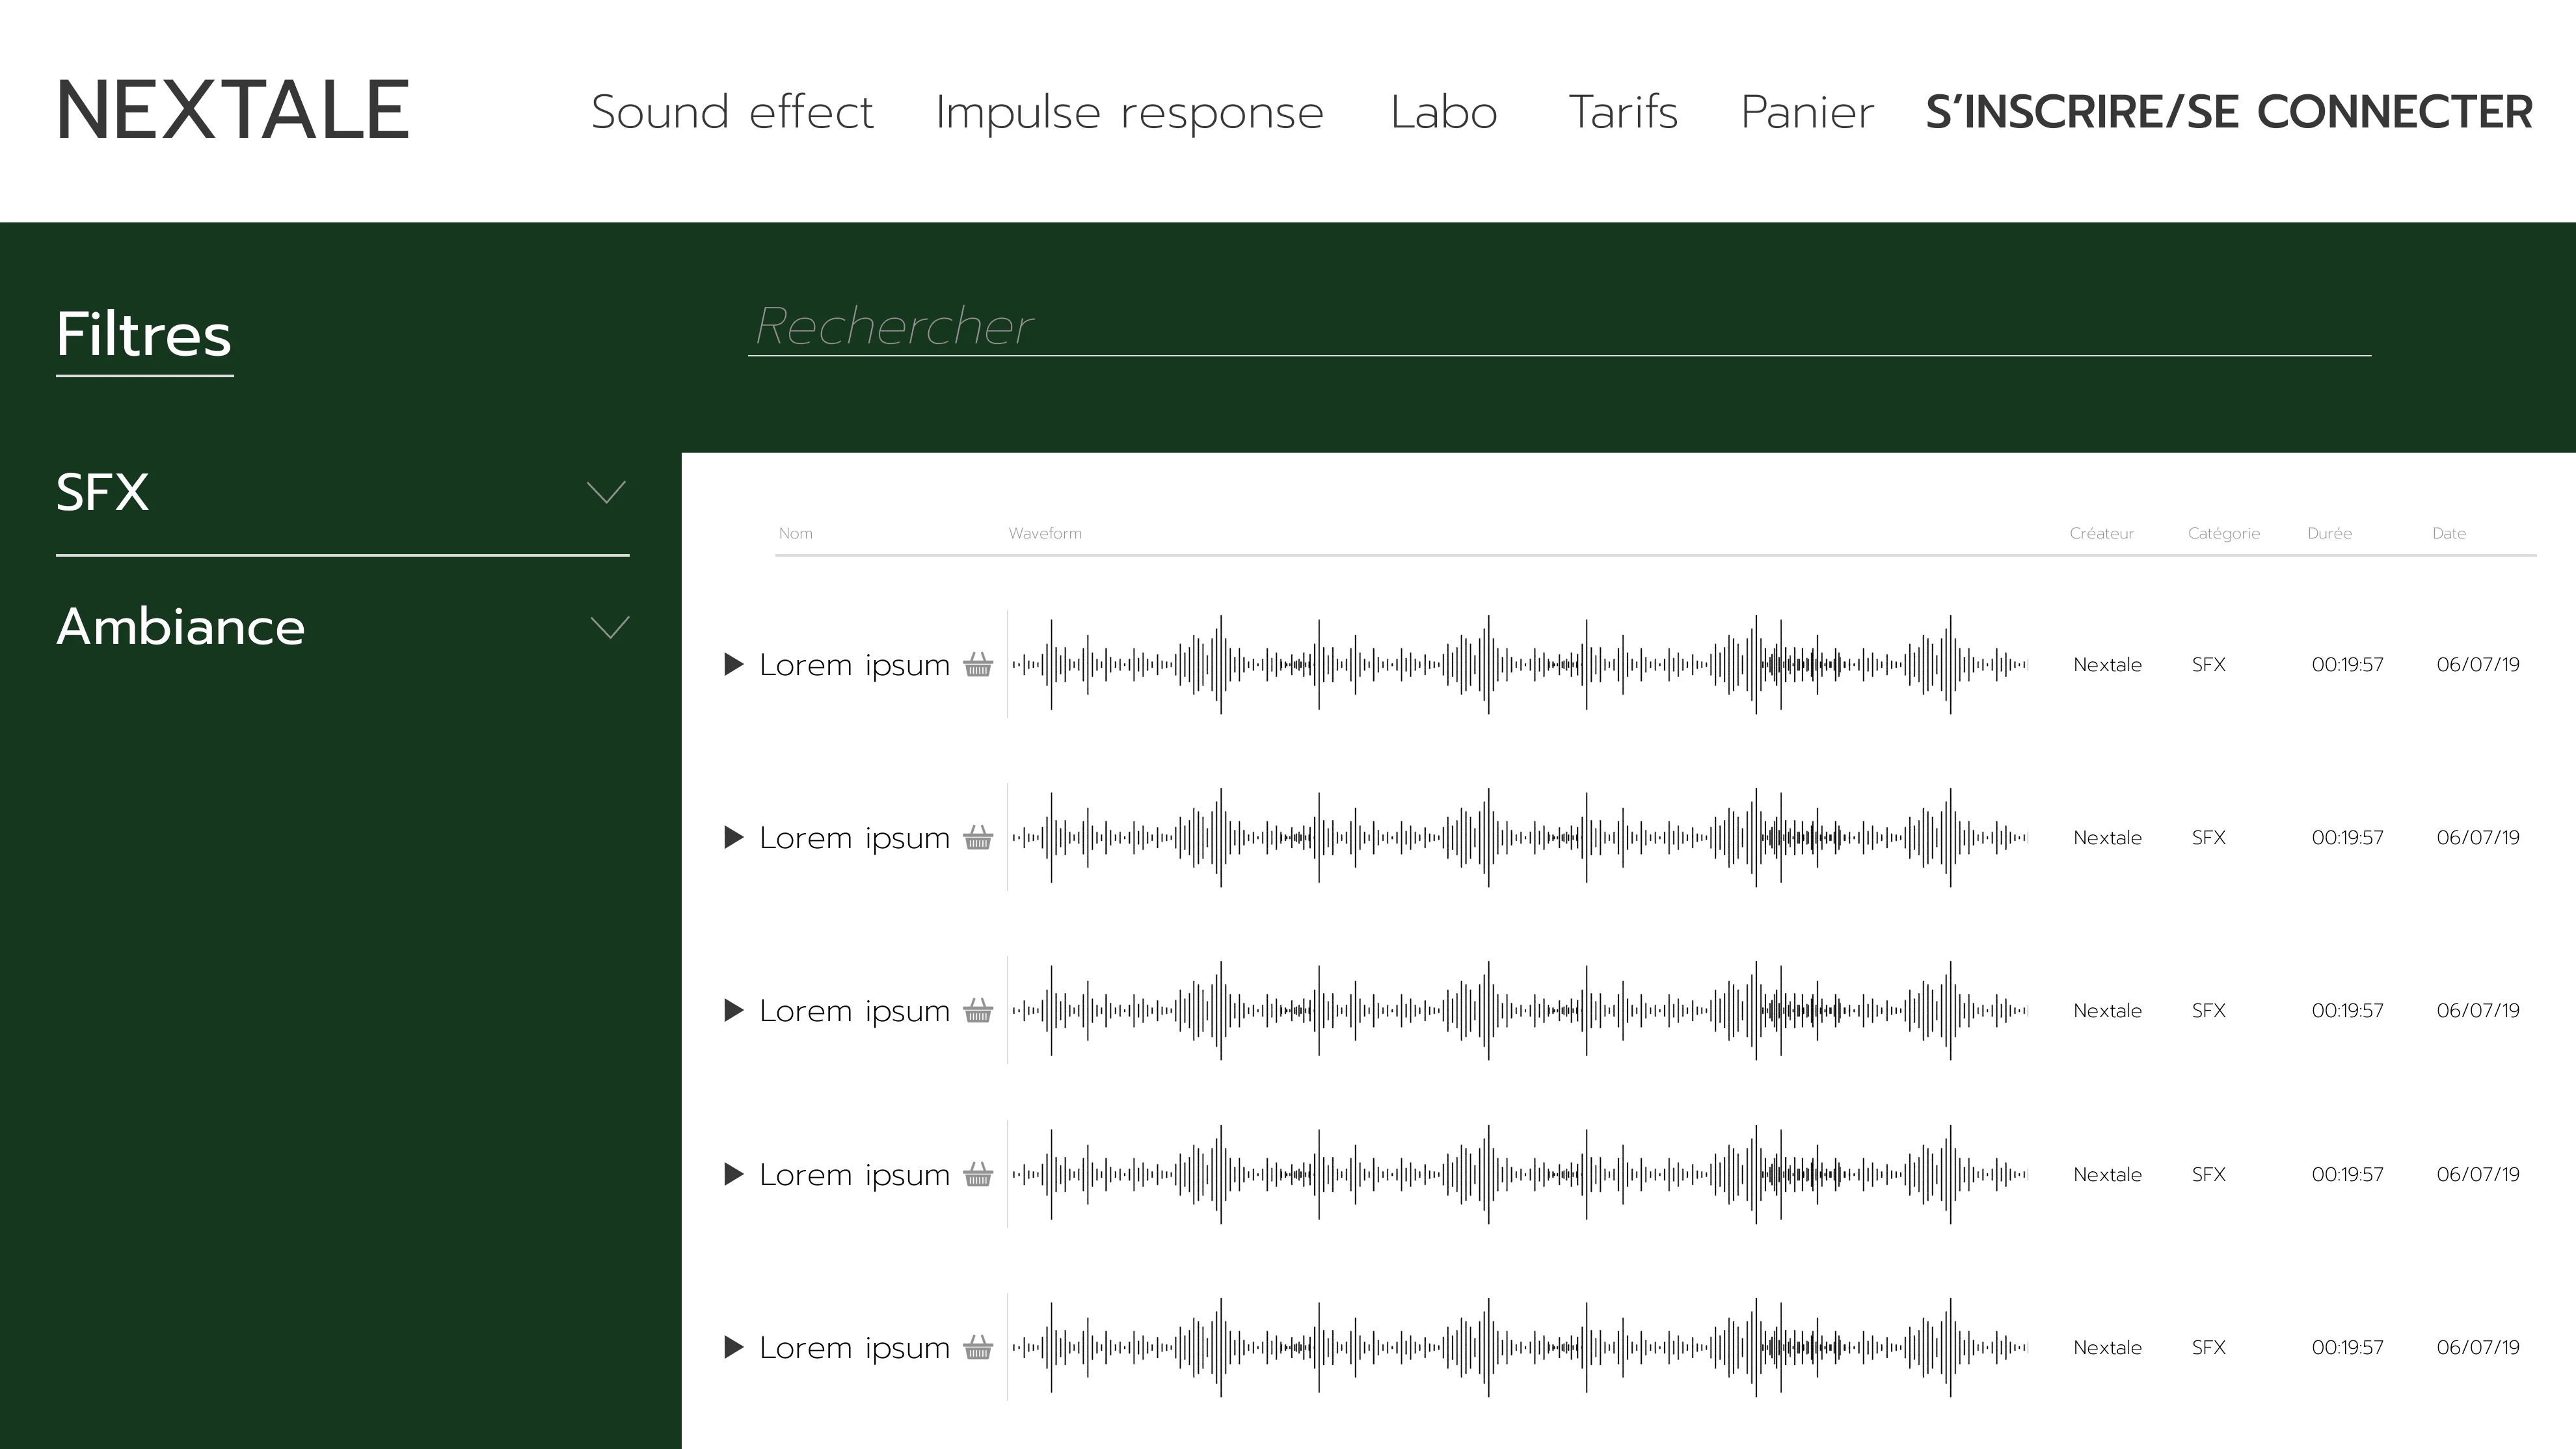Play the third Lorem ipsum sound
This screenshot has width=2576, height=1449.
click(734, 1010)
